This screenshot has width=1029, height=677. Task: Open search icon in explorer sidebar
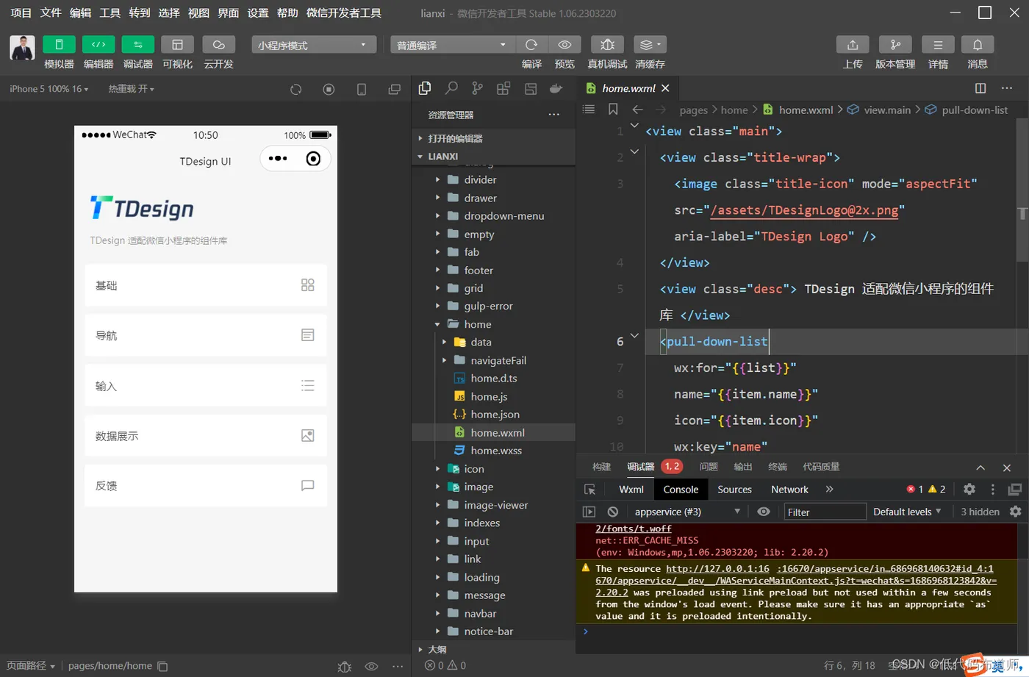[x=451, y=88]
